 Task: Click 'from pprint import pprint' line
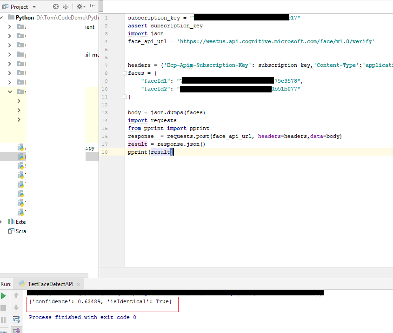pyautogui.click(x=168, y=129)
